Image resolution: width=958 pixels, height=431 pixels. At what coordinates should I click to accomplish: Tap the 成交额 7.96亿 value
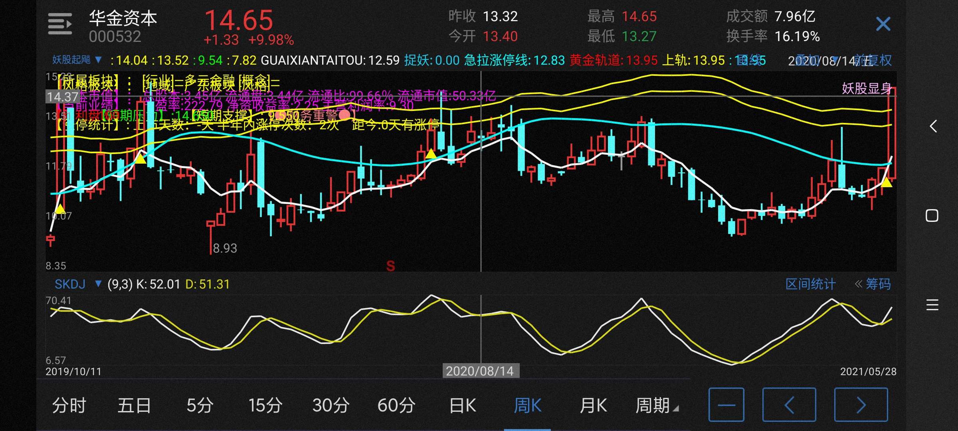click(795, 16)
